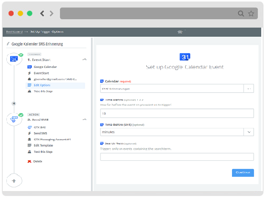Image resolution: width=266 pixels, height=198 pixels.
Task: Click the calendar 31 logo above the form title
Action: coord(185,57)
